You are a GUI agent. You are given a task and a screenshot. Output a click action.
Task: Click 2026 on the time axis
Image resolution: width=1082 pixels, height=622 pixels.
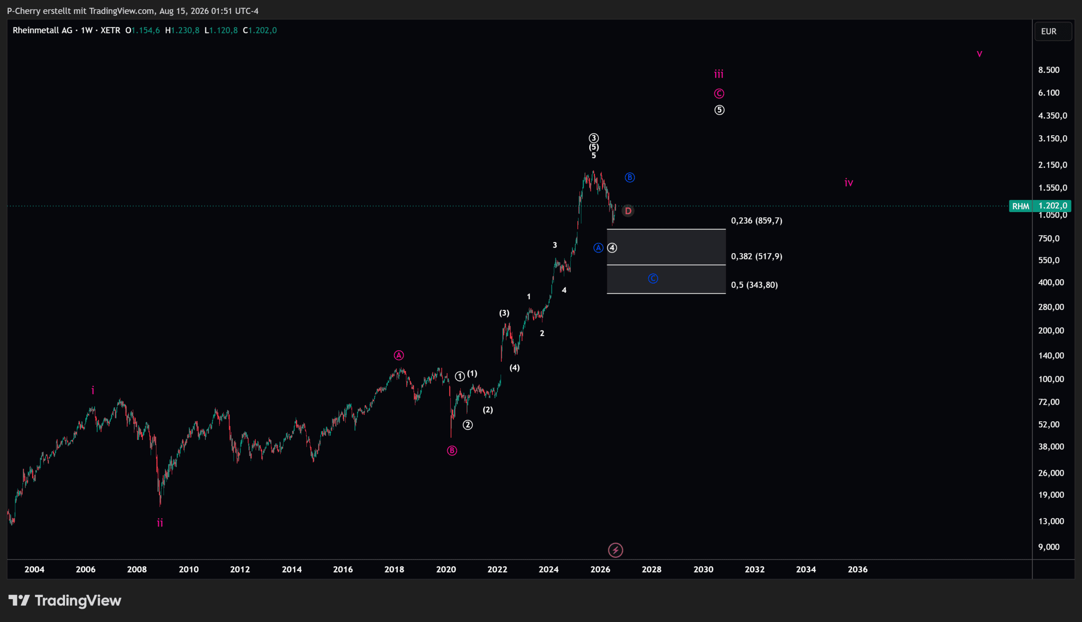tap(600, 570)
